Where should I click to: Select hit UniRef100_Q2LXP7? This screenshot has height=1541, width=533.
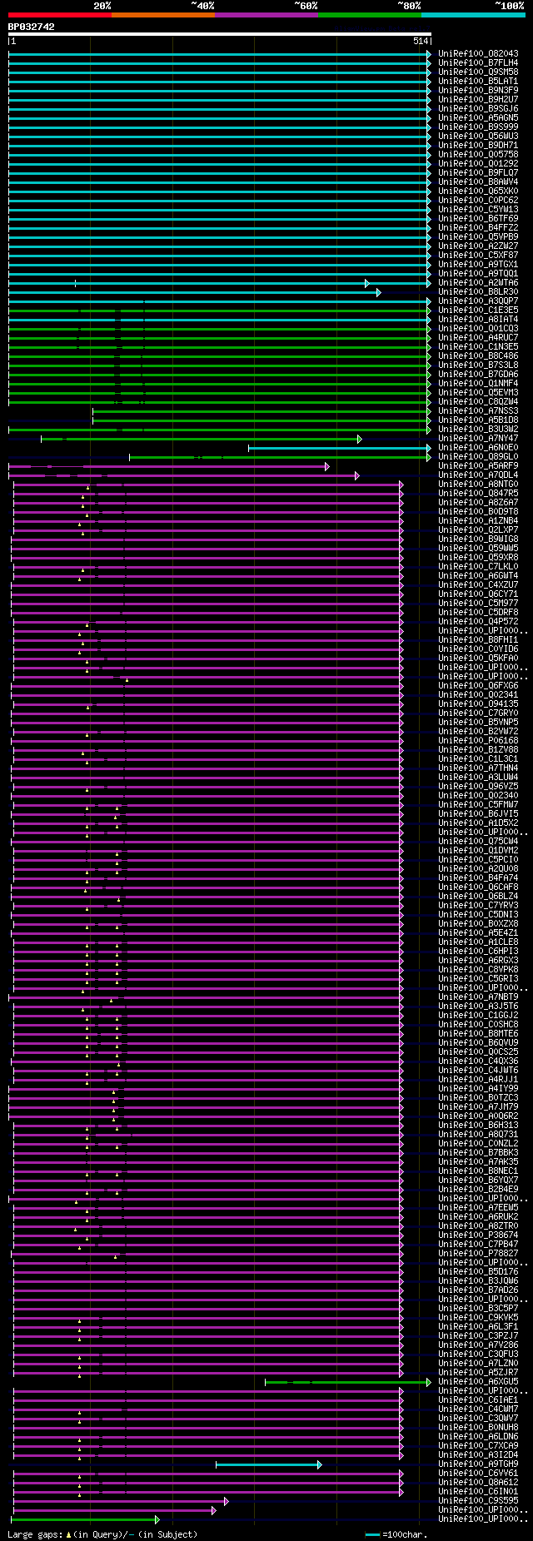[478, 529]
